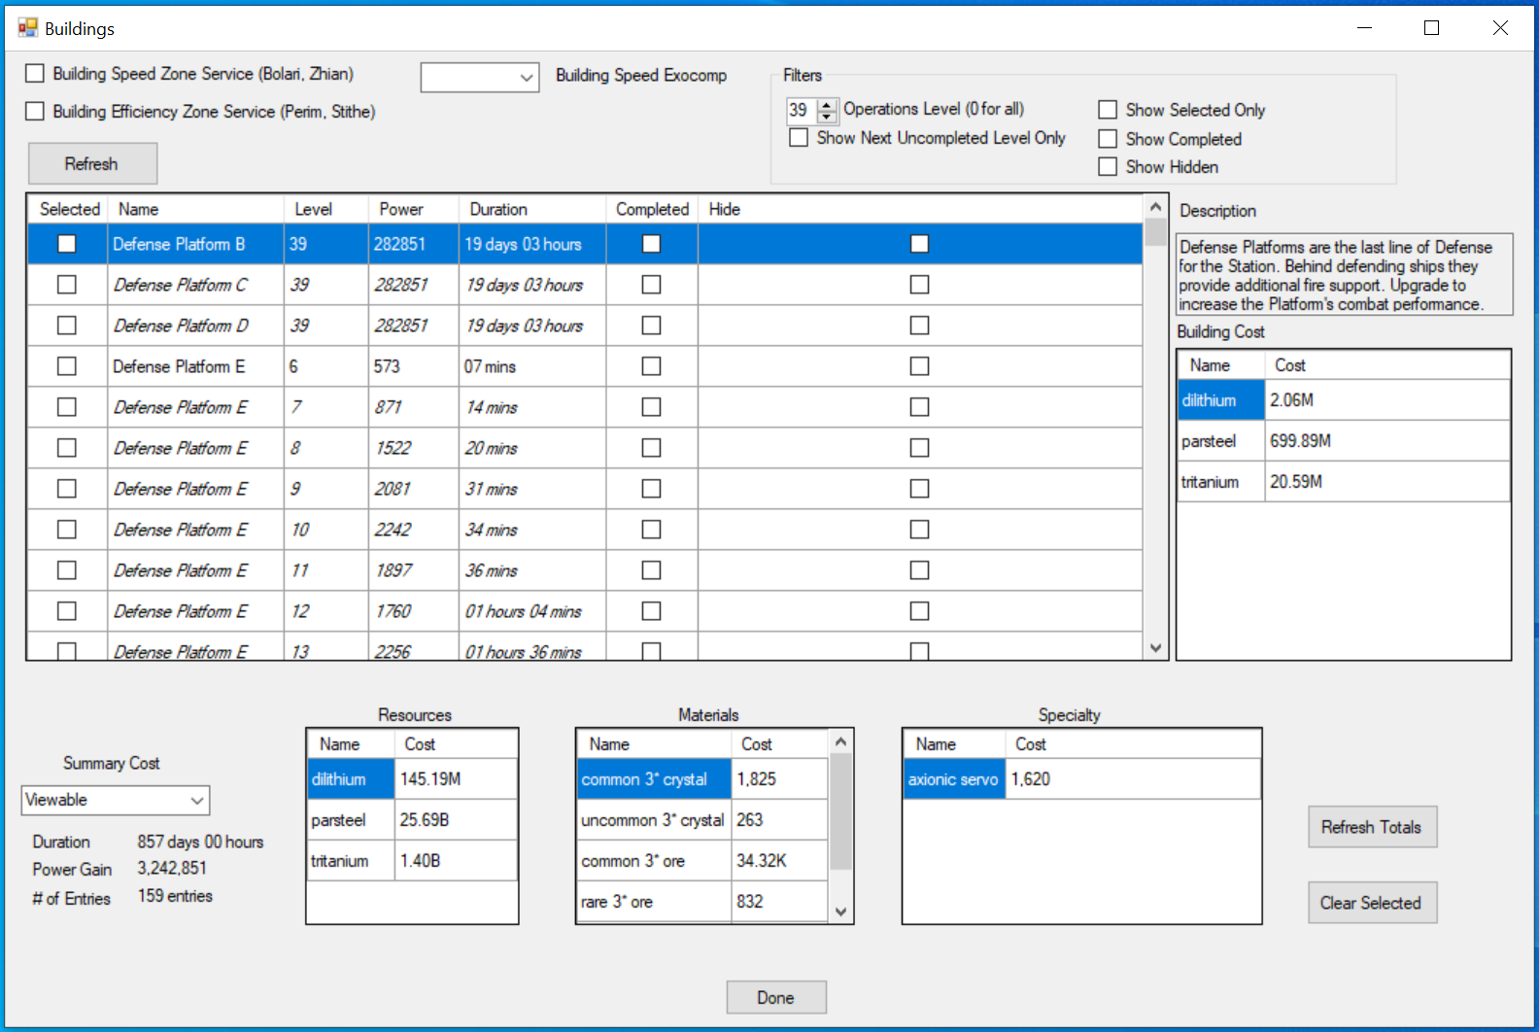Click the Buildings app icon in title bar
This screenshot has height=1032, width=1539.
click(x=27, y=28)
